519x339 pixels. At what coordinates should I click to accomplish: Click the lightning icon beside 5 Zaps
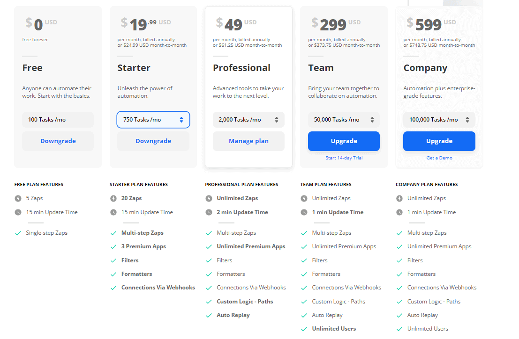[x=18, y=198]
